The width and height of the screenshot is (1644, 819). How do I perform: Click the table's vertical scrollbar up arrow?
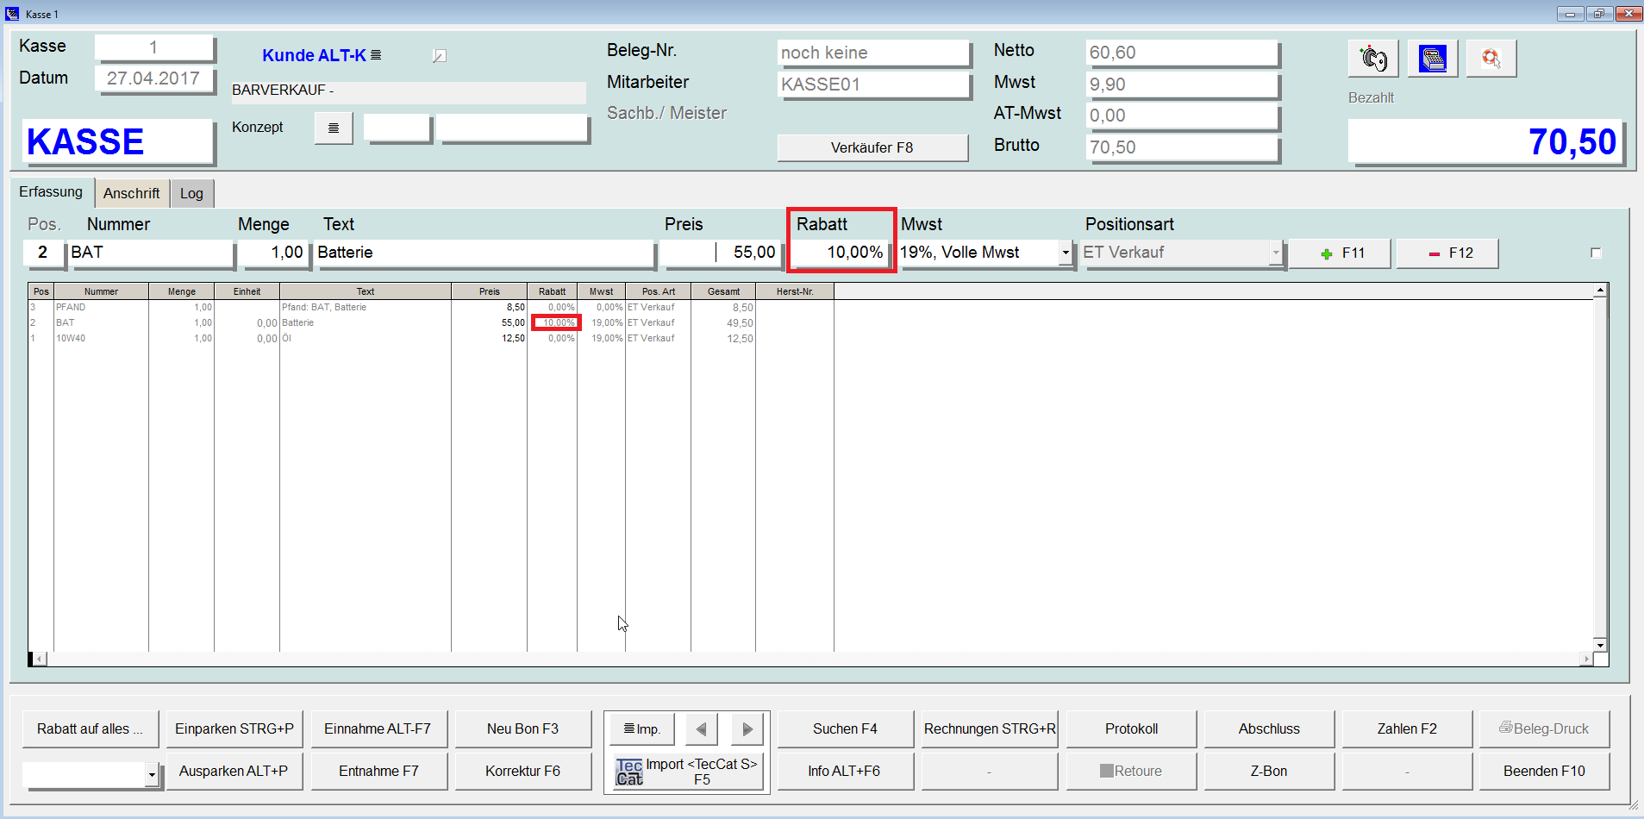(1600, 291)
